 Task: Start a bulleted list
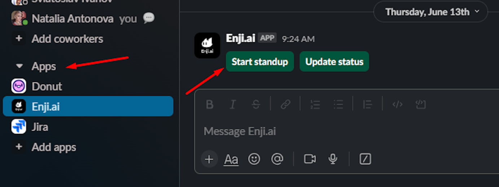pyautogui.click(x=338, y=105)
